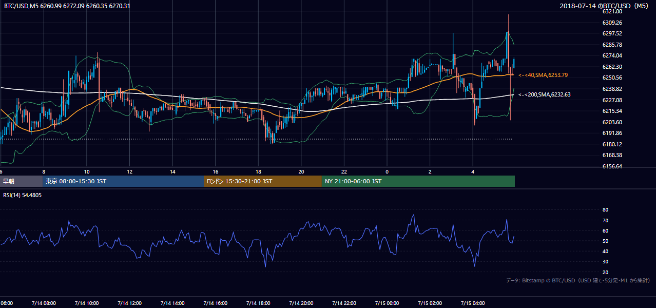Click the 7/14 16:00 time label
This screenshot has height=308, width=656.
coord(215,303)
